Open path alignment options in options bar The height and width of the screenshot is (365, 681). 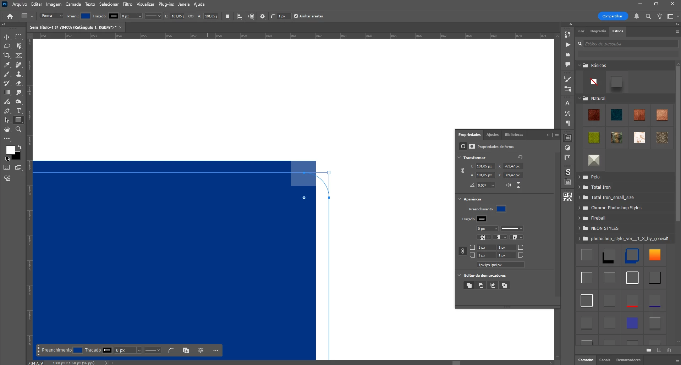(x=240, y=16)
